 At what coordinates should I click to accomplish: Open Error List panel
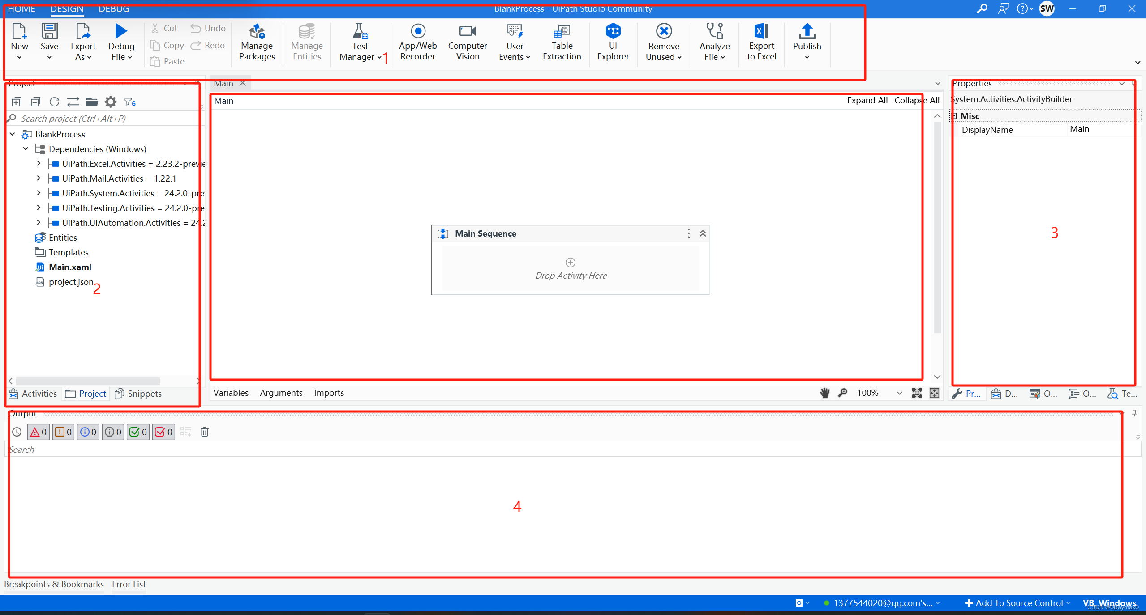[129, 584]
